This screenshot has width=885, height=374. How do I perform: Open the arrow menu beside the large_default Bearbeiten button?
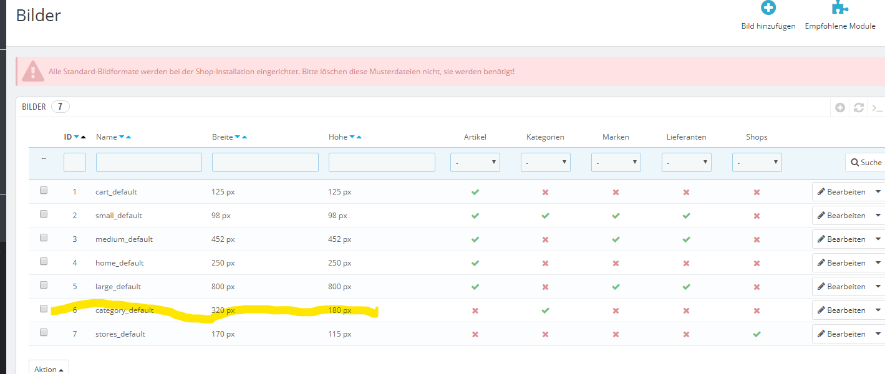click(878, 287)
